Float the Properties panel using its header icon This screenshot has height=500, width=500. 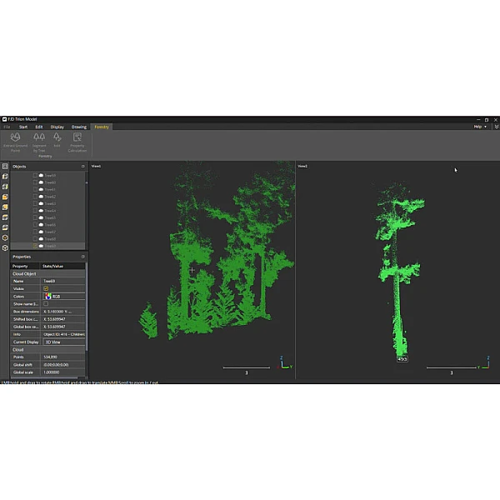click(x=82, y=257)
